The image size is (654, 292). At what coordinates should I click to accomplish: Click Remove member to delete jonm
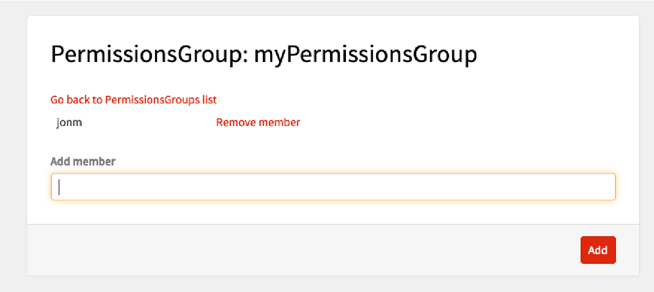click(258, 122)
